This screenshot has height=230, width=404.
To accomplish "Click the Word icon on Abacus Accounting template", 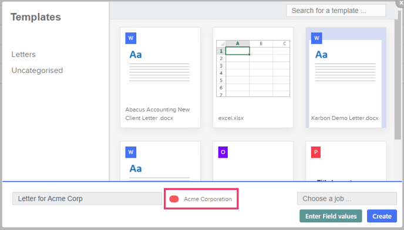I will pyautogui.click(x=130, y=38).
